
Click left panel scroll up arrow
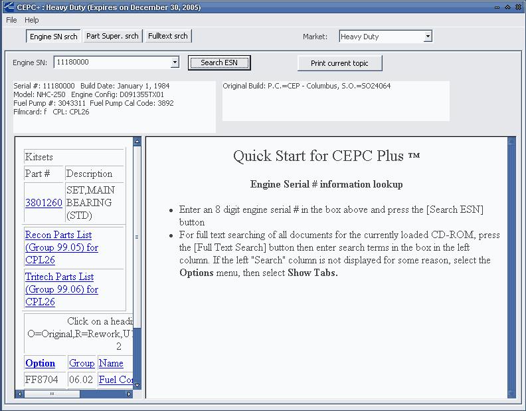click(x=137, y=142)
